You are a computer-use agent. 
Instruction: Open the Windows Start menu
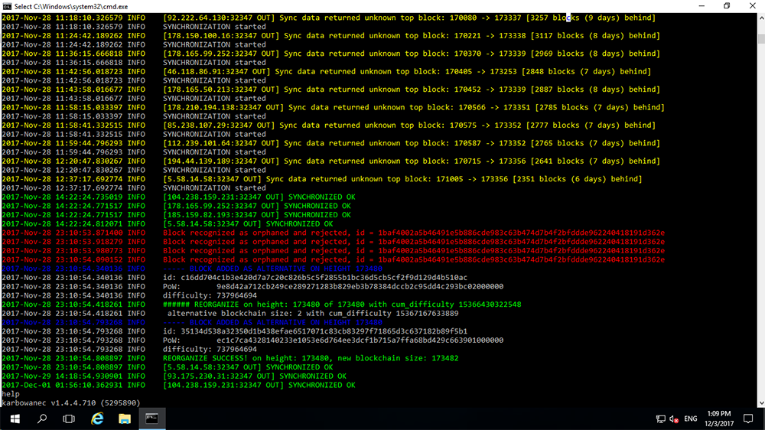coord(14,419)
